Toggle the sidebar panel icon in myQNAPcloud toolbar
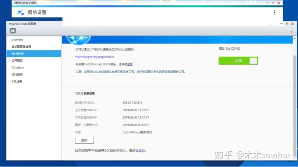Screen dimensions: 298x167 click(13, 31)
